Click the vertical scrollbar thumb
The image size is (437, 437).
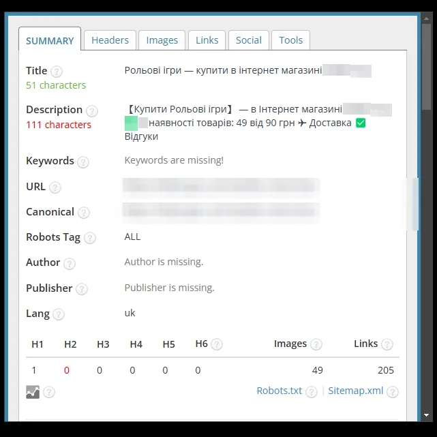tap(426, 67)
